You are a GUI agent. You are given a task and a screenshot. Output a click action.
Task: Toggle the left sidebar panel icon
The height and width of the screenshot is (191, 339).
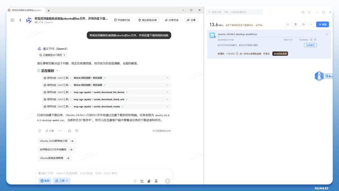(13, 20)
